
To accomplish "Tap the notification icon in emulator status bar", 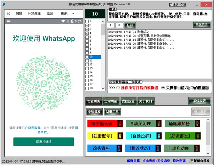I will pyautogui.click(x=9, y=21).
